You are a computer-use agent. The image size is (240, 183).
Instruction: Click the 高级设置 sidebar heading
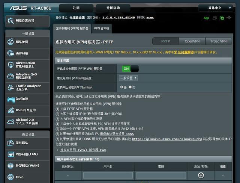point(28,135)
